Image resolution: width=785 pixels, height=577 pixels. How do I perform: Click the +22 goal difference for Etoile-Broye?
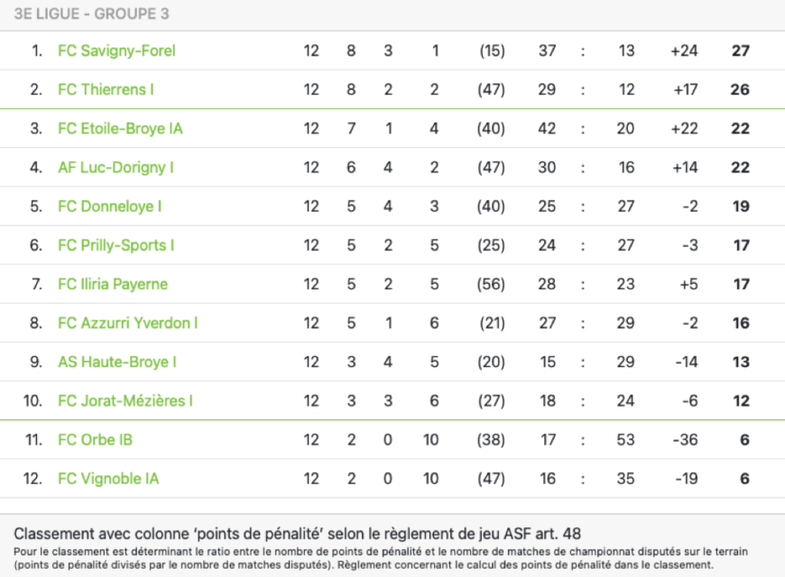pos(684,129)
